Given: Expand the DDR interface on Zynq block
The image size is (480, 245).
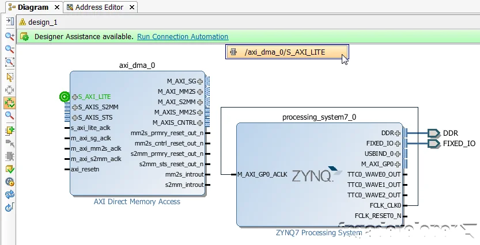Looking at the screenshot, I should click(x=398, y=133).
